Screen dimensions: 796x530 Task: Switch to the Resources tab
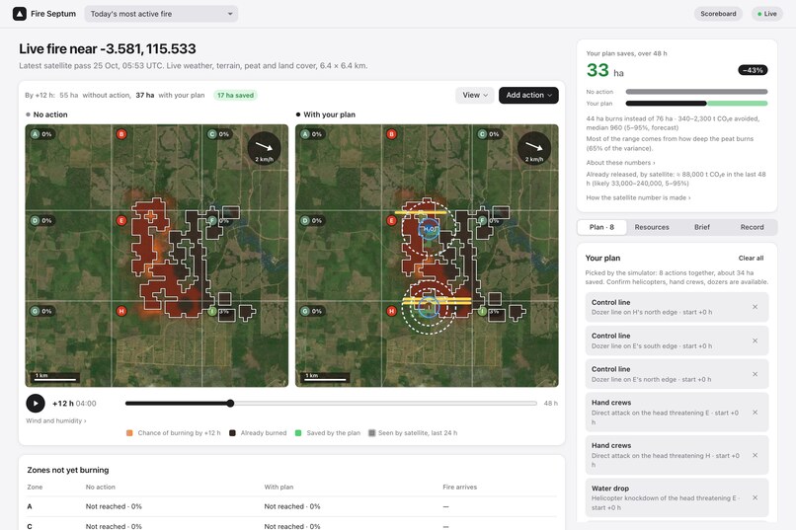pos(652,227)
